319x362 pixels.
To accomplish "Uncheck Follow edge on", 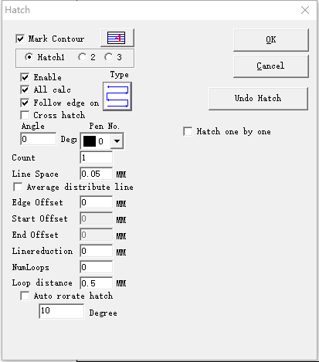I will 25,103.
